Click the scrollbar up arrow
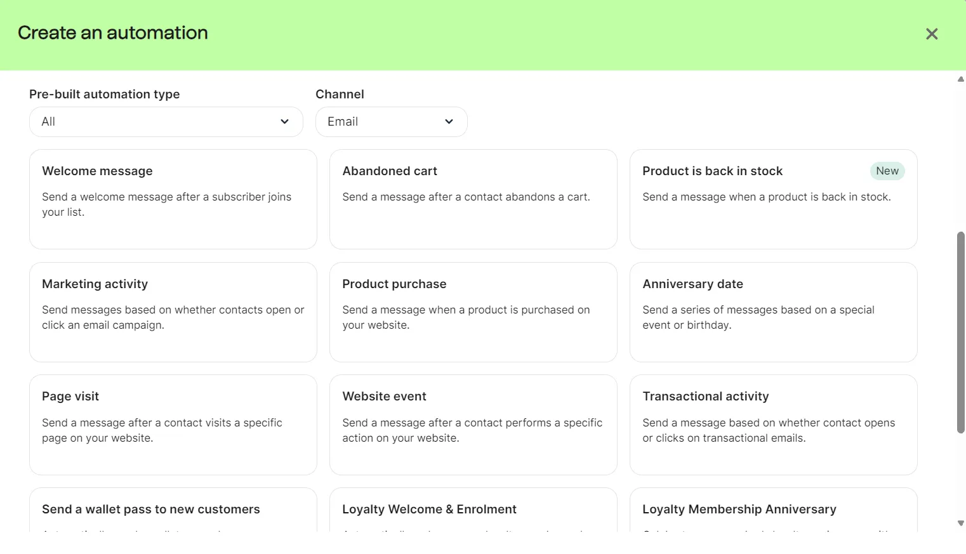This screenshot has width=966, height=554. [x=961, y=79]
